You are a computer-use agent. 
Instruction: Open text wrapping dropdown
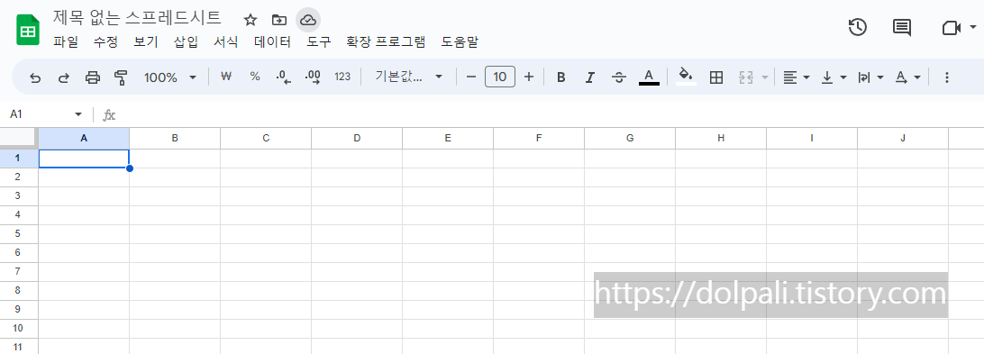pyautogui.click(x=870, y=77)
